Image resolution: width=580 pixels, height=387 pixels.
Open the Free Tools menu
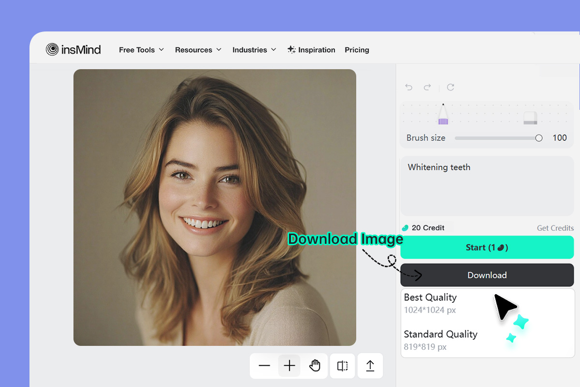click(142, 50)
